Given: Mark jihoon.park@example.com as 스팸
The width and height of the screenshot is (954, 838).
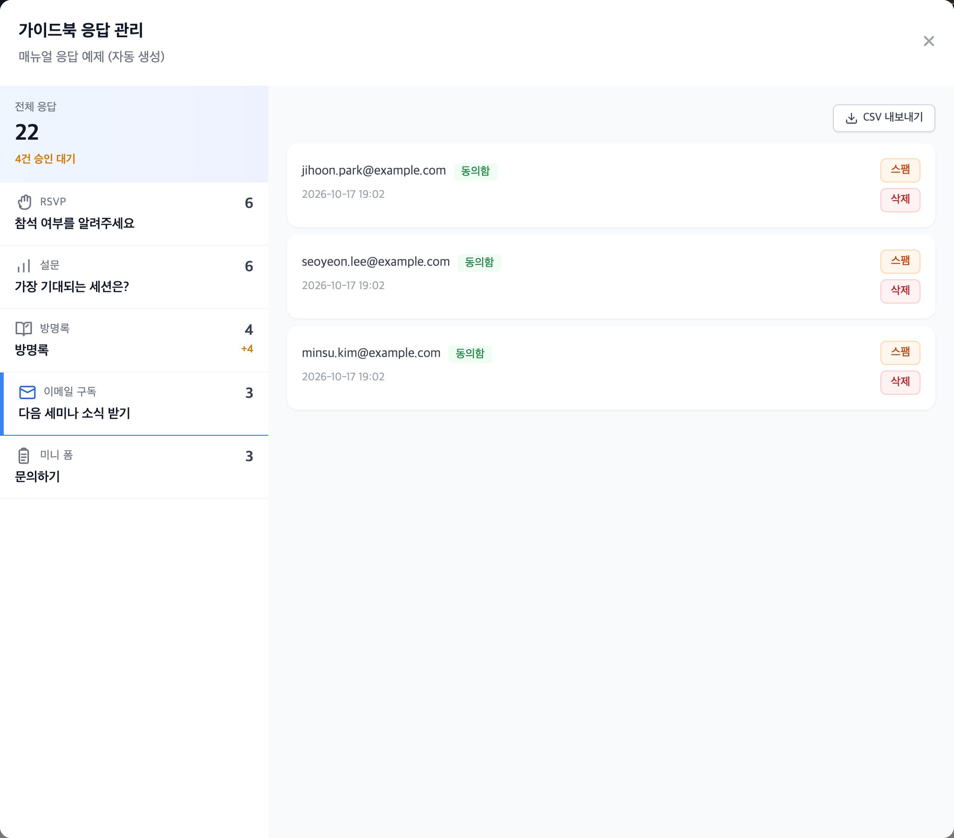Looking at the screenshot, I should (900, 170).
